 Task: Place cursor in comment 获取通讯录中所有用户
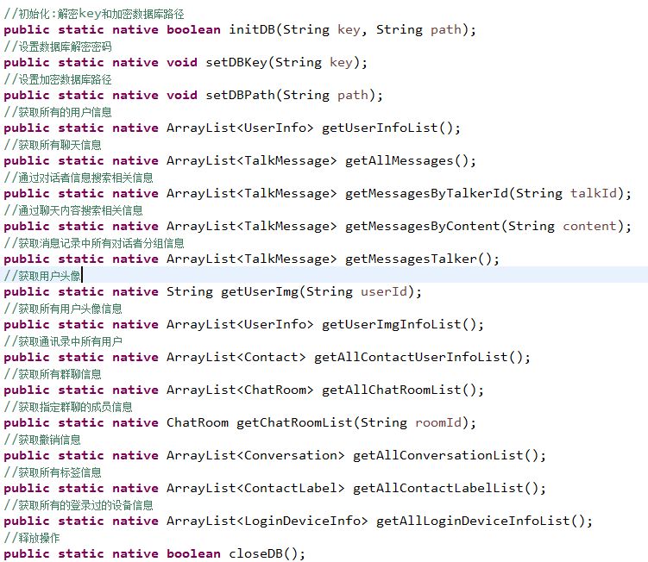click(x=63, y=341)
